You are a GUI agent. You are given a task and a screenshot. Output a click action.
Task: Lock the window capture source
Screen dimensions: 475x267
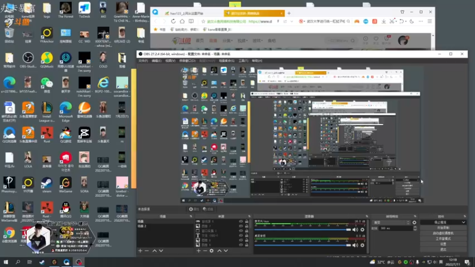coord(246,231)
